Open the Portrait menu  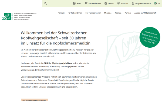click(61, 13)
